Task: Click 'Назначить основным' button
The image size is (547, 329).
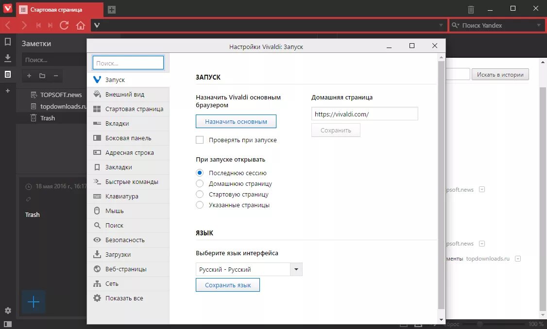Action: 236,122
